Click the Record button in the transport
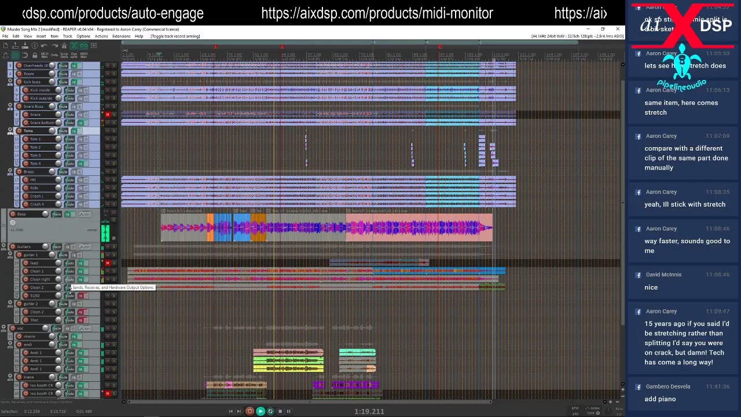This screenshot has width=741, height=417. coord(250,411)
